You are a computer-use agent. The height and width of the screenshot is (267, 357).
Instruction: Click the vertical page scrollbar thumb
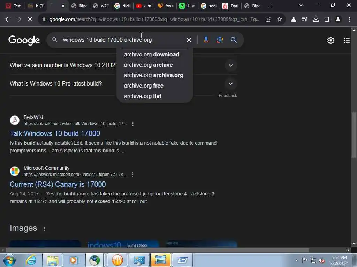pos(354,135)
